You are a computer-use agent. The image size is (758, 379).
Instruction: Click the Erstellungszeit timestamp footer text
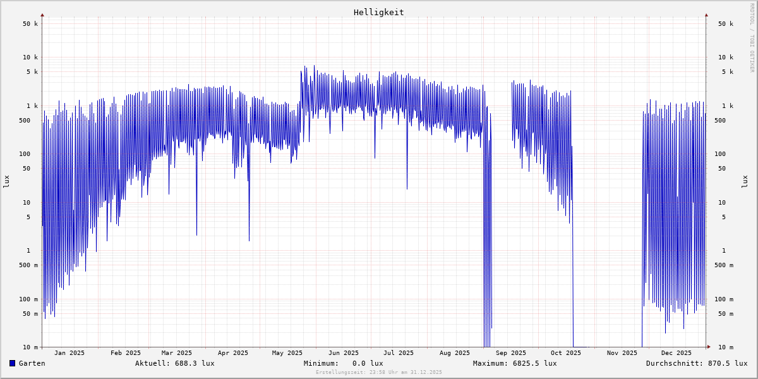(x=379, y=373)
